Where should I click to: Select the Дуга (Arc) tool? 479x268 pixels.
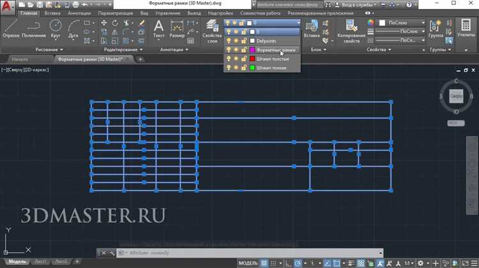pyautogui.click(x=72, y=28)
